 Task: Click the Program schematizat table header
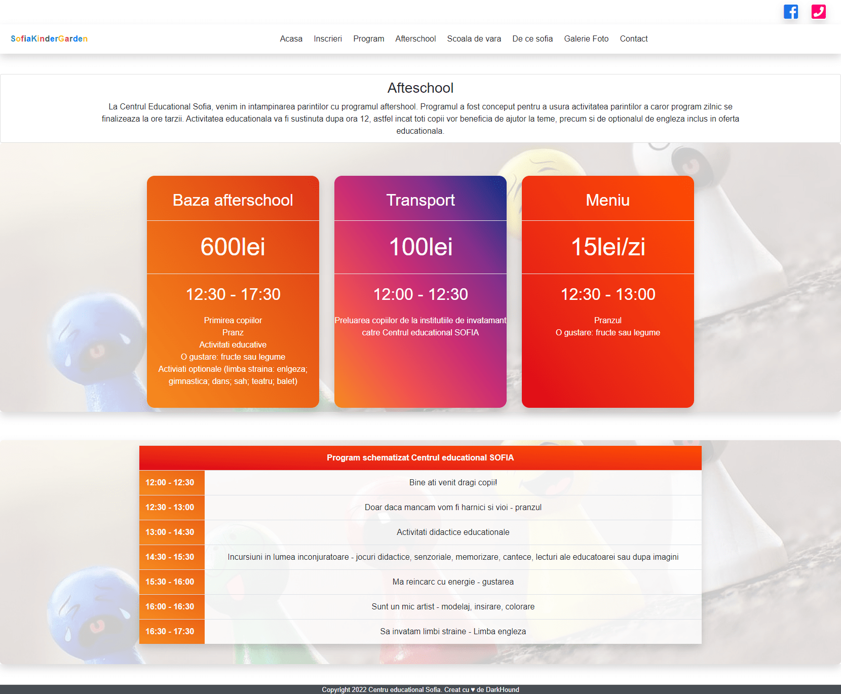click(421, 457)
